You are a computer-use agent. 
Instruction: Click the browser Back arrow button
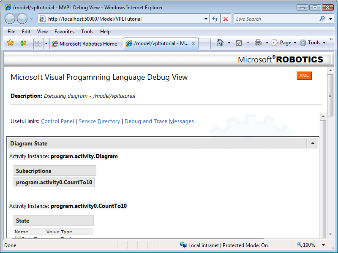10,19
